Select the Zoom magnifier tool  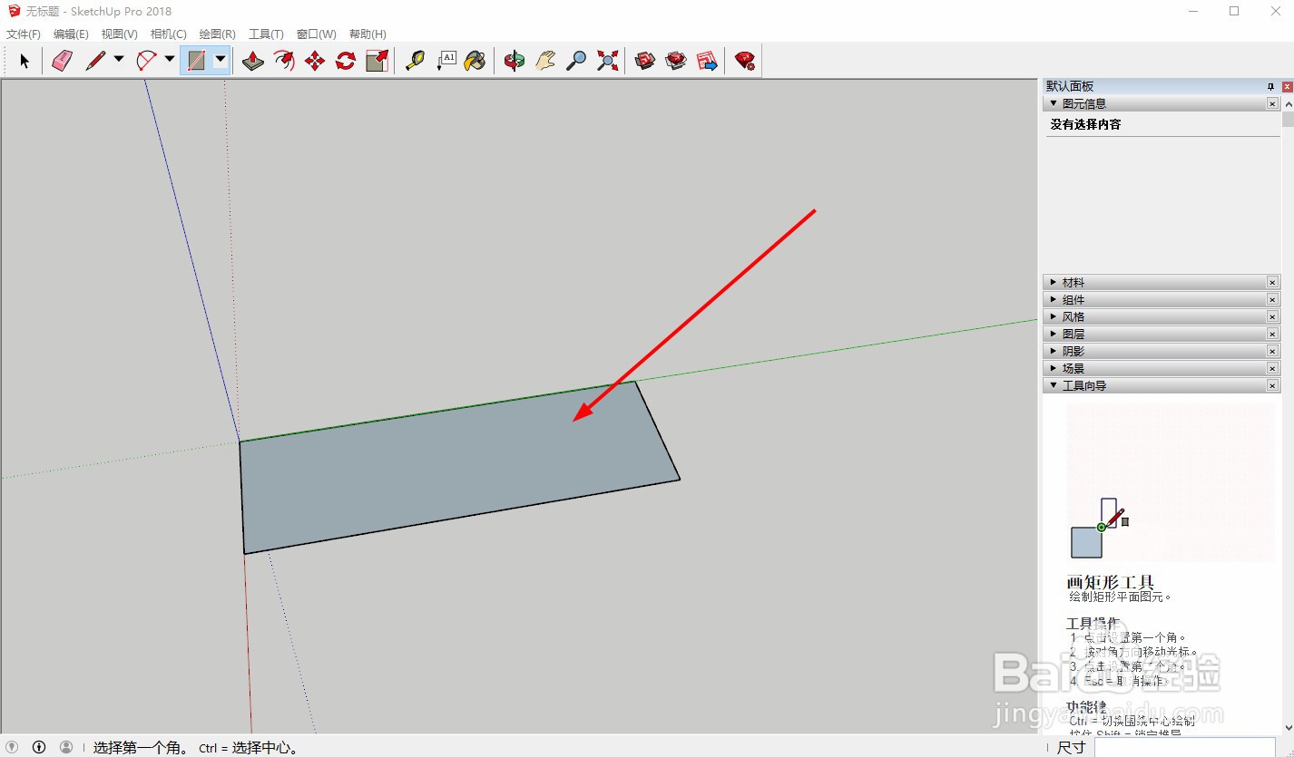point(576,61)
